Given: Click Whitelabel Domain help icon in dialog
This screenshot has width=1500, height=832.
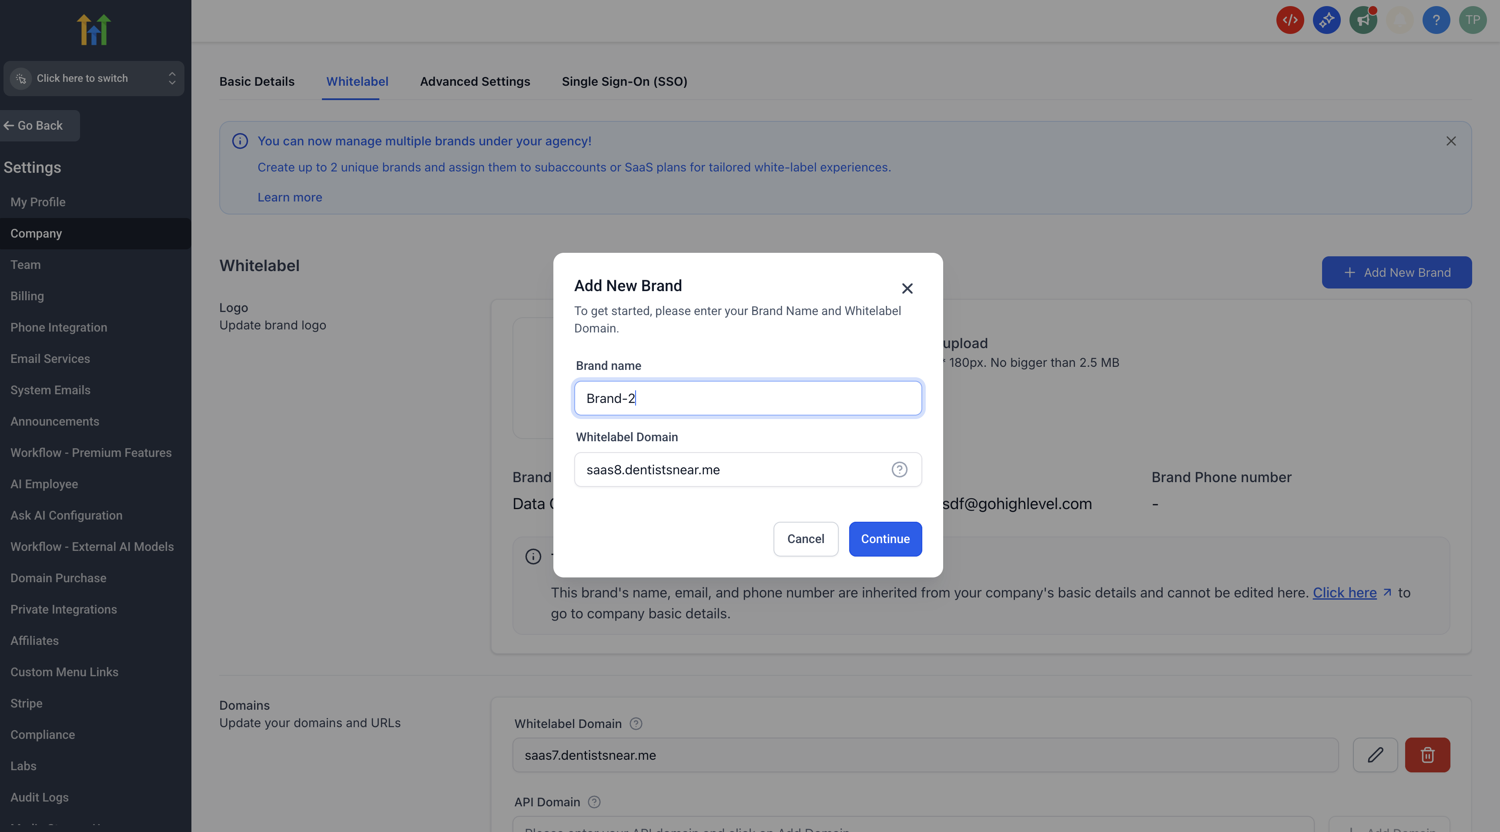Looking at the screenshot, I should pos(899,470).
